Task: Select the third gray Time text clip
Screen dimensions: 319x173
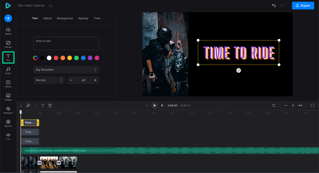Action: [30, 141]
